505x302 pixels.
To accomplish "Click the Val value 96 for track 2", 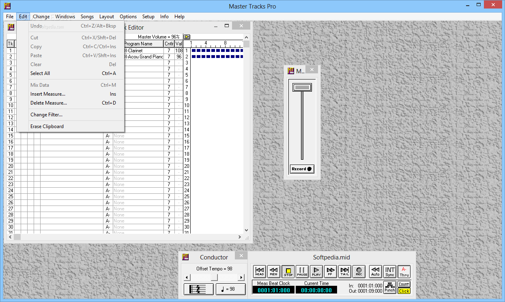I will (179, 57).
